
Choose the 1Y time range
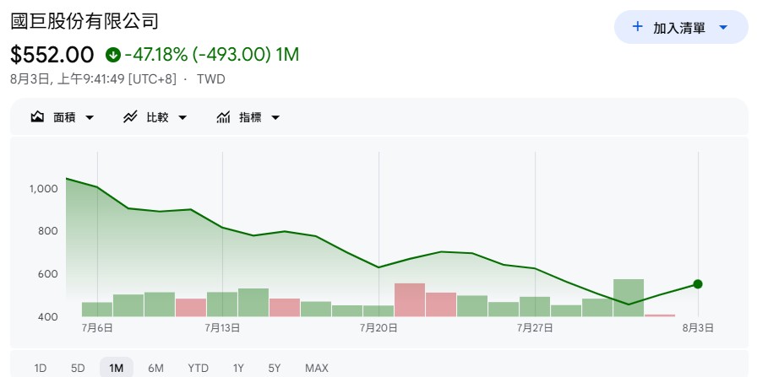point(238,369)
